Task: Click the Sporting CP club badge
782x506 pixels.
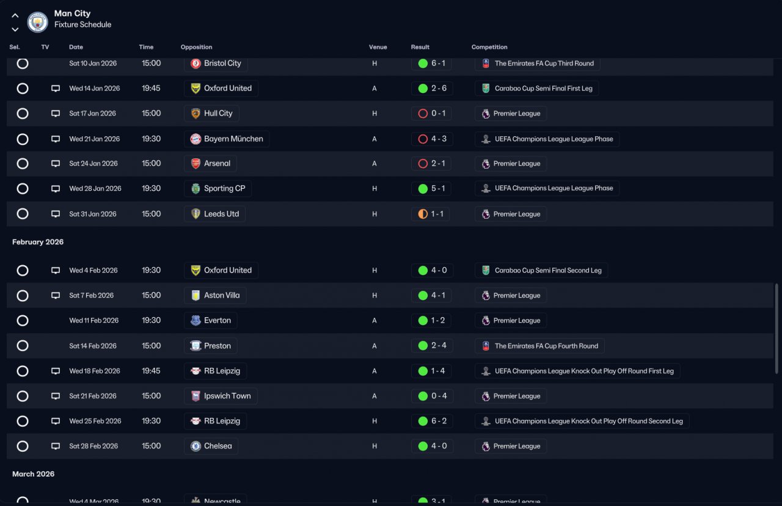Action: point(195,189)
